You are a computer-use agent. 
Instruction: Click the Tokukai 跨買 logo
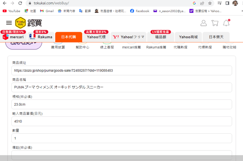pos(28,23)
